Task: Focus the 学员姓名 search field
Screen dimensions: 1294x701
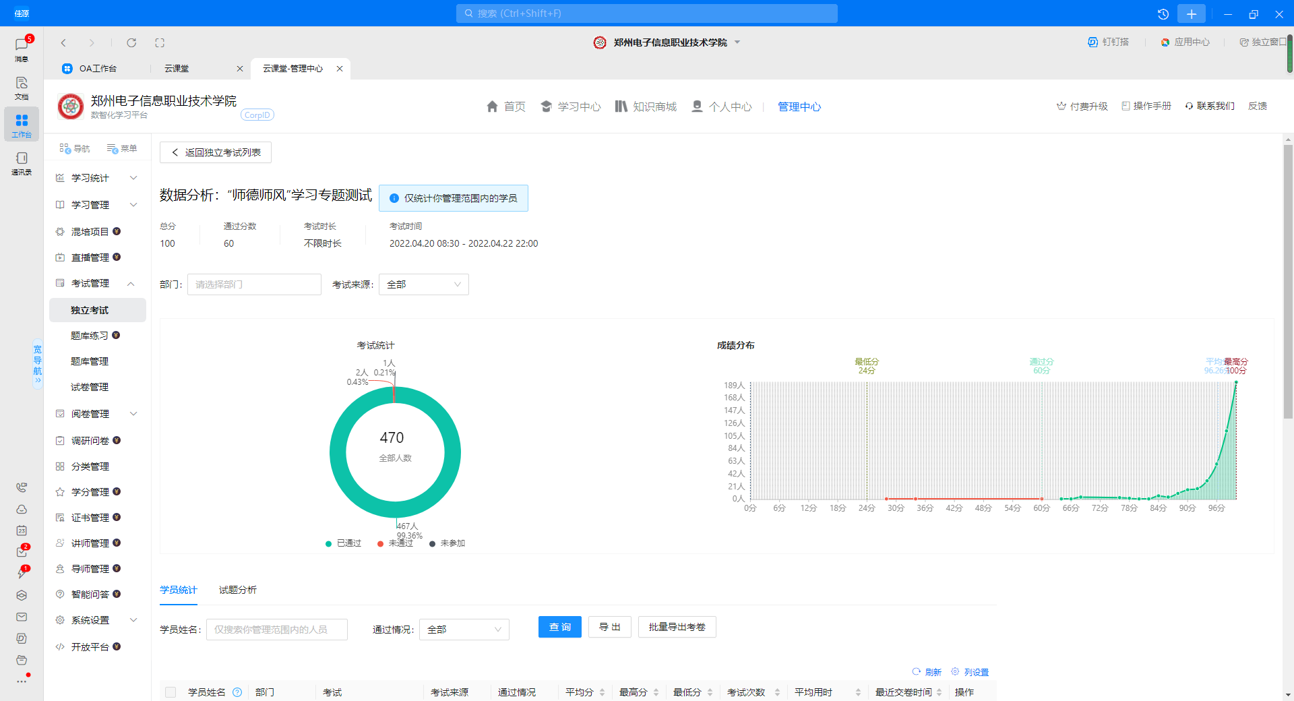Action: coord(277,630)
